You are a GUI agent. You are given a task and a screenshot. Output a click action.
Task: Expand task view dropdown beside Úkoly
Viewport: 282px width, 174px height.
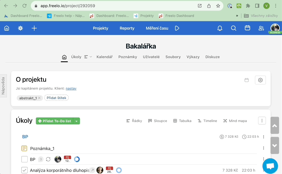point(88,57)
